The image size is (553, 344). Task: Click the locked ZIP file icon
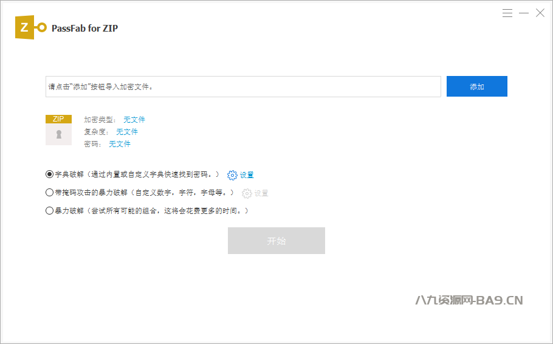pyautogui.click(x=58, y=130)
